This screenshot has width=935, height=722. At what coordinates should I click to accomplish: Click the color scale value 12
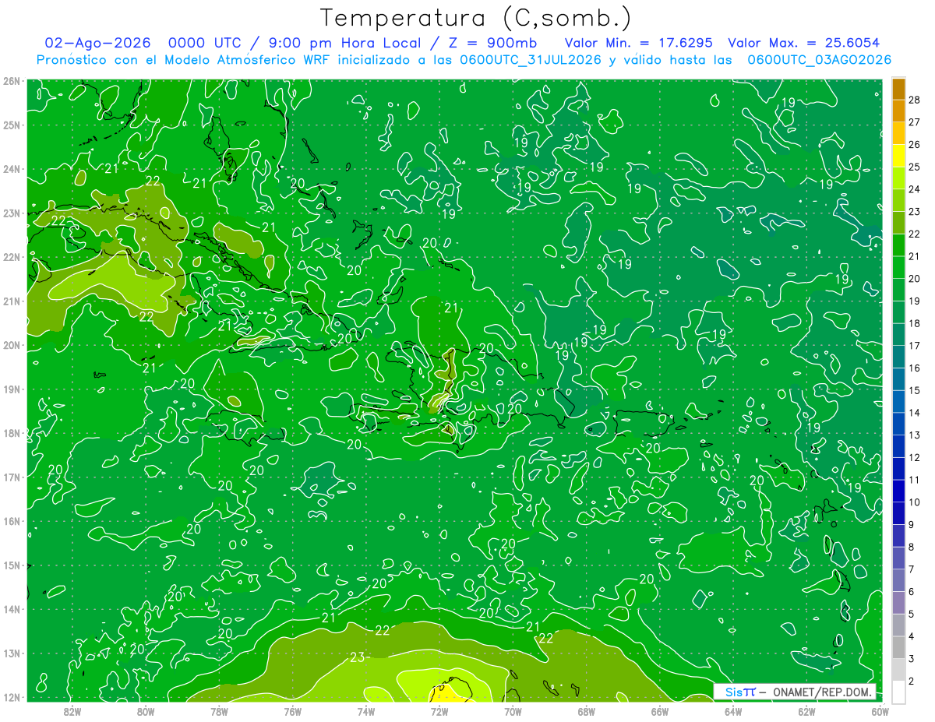tap(915, 458)
